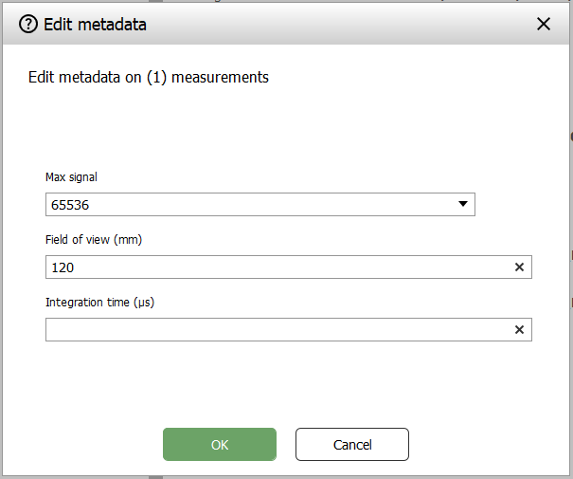
Task: Click the 120 value in Field of view
Action: 63,267
